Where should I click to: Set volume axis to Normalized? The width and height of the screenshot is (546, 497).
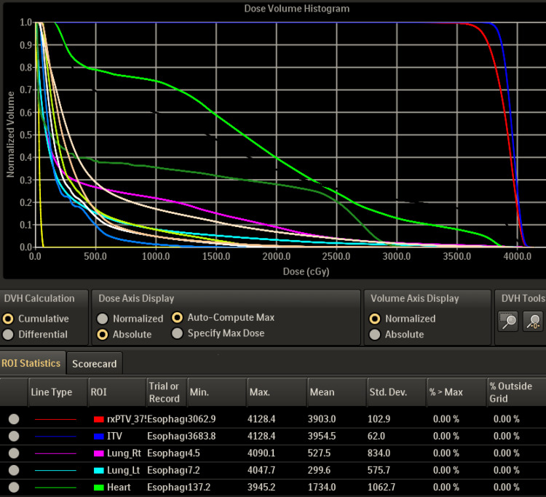(x=375, y=319)
